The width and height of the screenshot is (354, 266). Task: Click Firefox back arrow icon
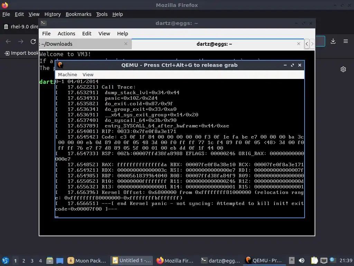[8, 42]
